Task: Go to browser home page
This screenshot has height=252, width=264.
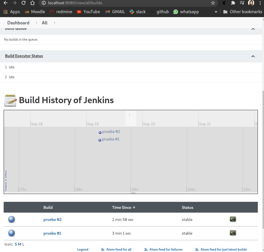Action: 33,3
